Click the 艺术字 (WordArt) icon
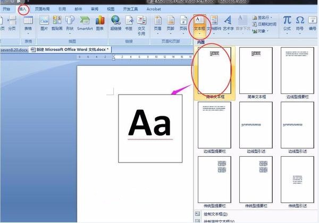Viewport: 319px width, 223px height. click(228, 22)
